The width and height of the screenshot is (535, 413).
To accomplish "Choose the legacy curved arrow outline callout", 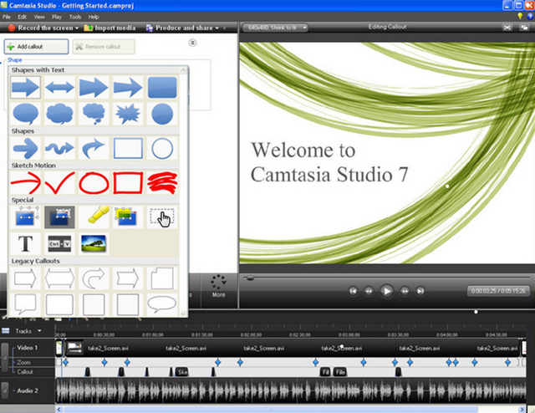I will (x=94, y=278).
